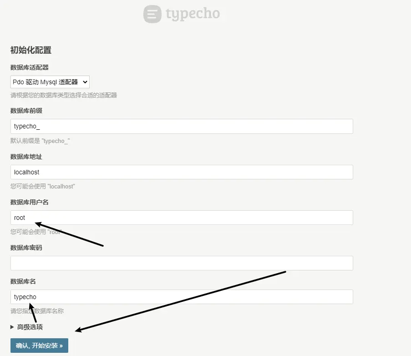411x356 pixels.
Task: Open the database adapter dropdown
Action: [x=50, y=82]
